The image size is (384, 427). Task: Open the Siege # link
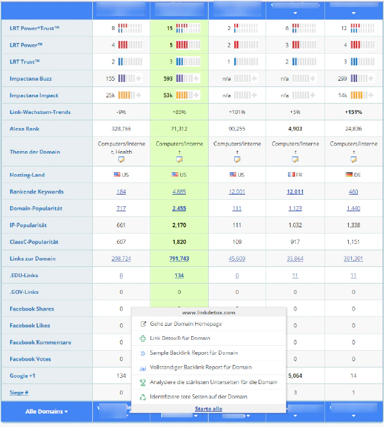point(19,392)
